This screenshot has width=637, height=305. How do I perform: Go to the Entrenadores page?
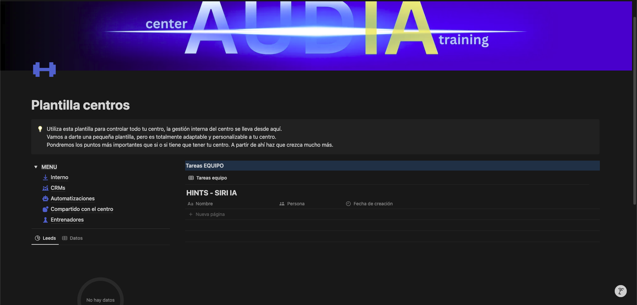coord(67,220)
